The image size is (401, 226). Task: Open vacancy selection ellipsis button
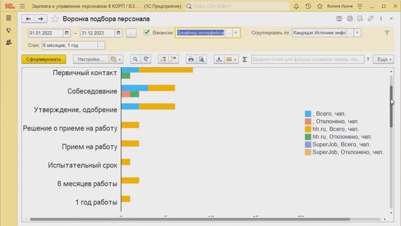coord(229,33)
